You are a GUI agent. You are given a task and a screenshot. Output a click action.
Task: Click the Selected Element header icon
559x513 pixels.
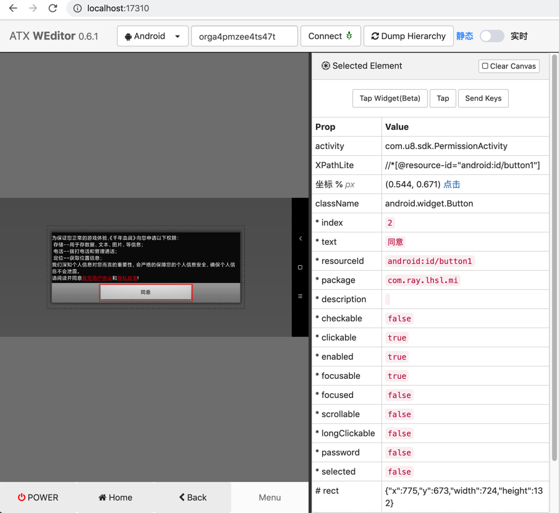pos(325,66)
